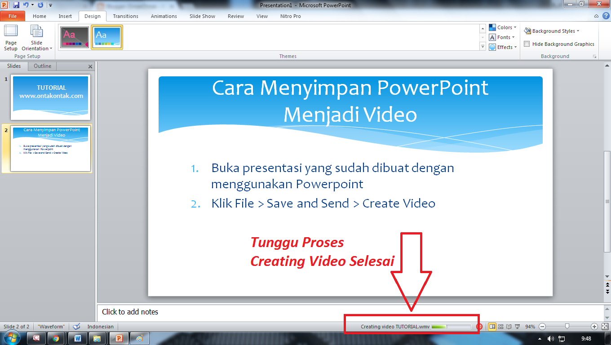Select slide 1 thumbnail TUTORIAL
The height and width of the screenshot is (345, 611).
click(51, 97)
